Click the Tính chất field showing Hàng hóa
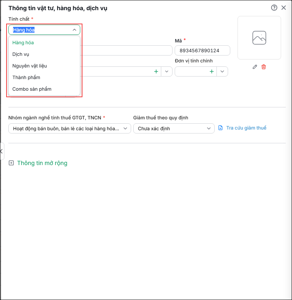The image size is (292, 300). coord(44,30)
